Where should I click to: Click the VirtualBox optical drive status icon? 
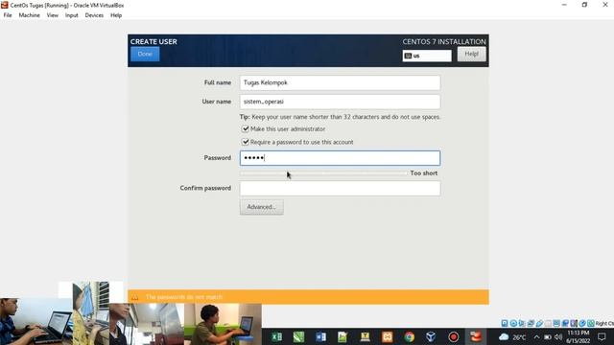(x=513, y=323)
